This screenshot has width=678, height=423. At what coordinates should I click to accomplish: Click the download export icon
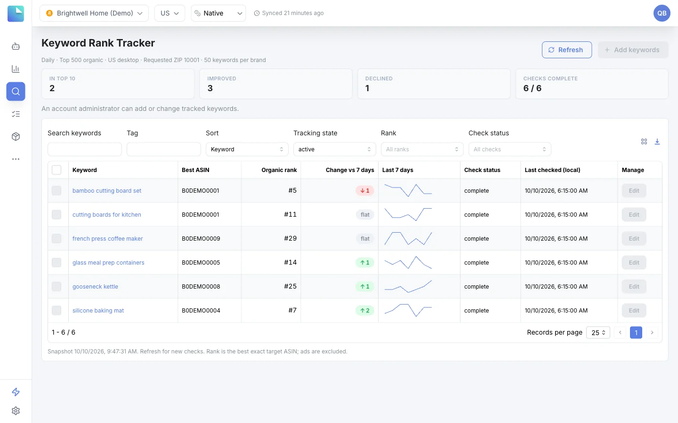[657, 141]
